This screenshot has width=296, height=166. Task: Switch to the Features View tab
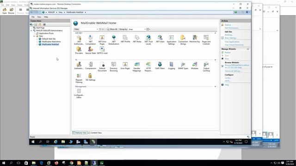pyautogui.click(x=80, y=133)
